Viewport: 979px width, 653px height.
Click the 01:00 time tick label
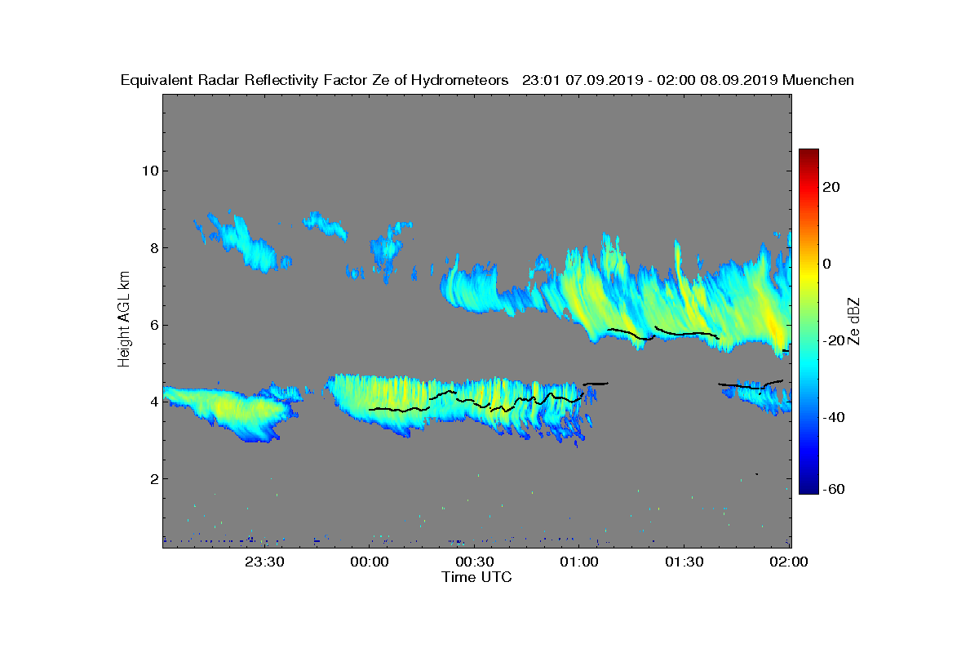click(580, 562)
